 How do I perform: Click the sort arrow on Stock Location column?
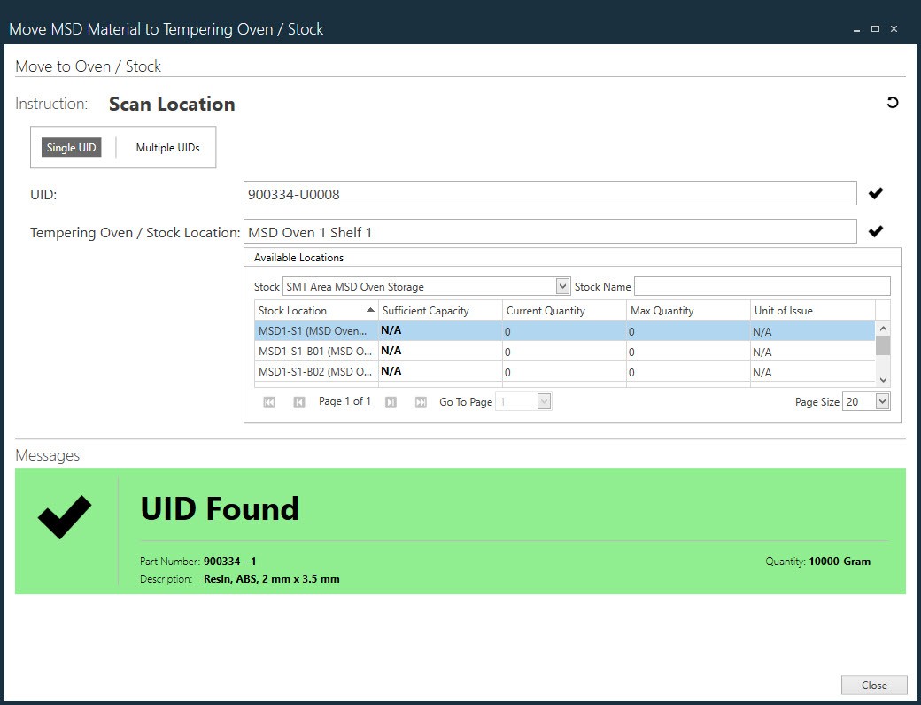[369, 310]
